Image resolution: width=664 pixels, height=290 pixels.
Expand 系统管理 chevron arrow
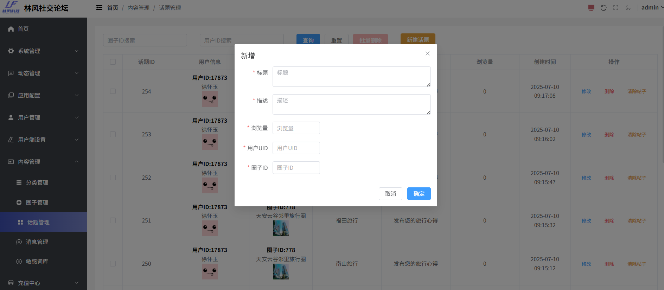coord(77,51)
